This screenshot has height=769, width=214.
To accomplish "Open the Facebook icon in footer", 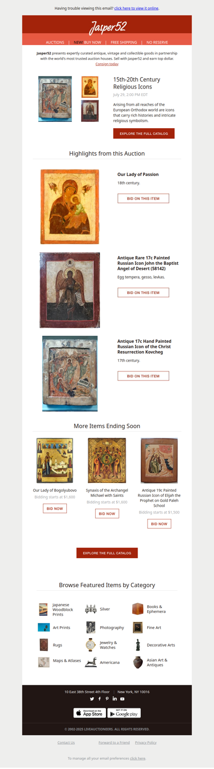I will click(100, 699).
